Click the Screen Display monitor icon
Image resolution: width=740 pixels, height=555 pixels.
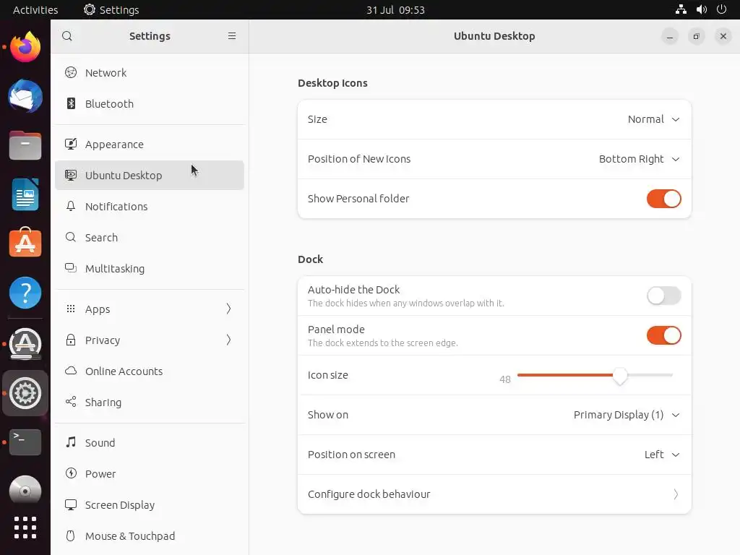click(71, 504)
